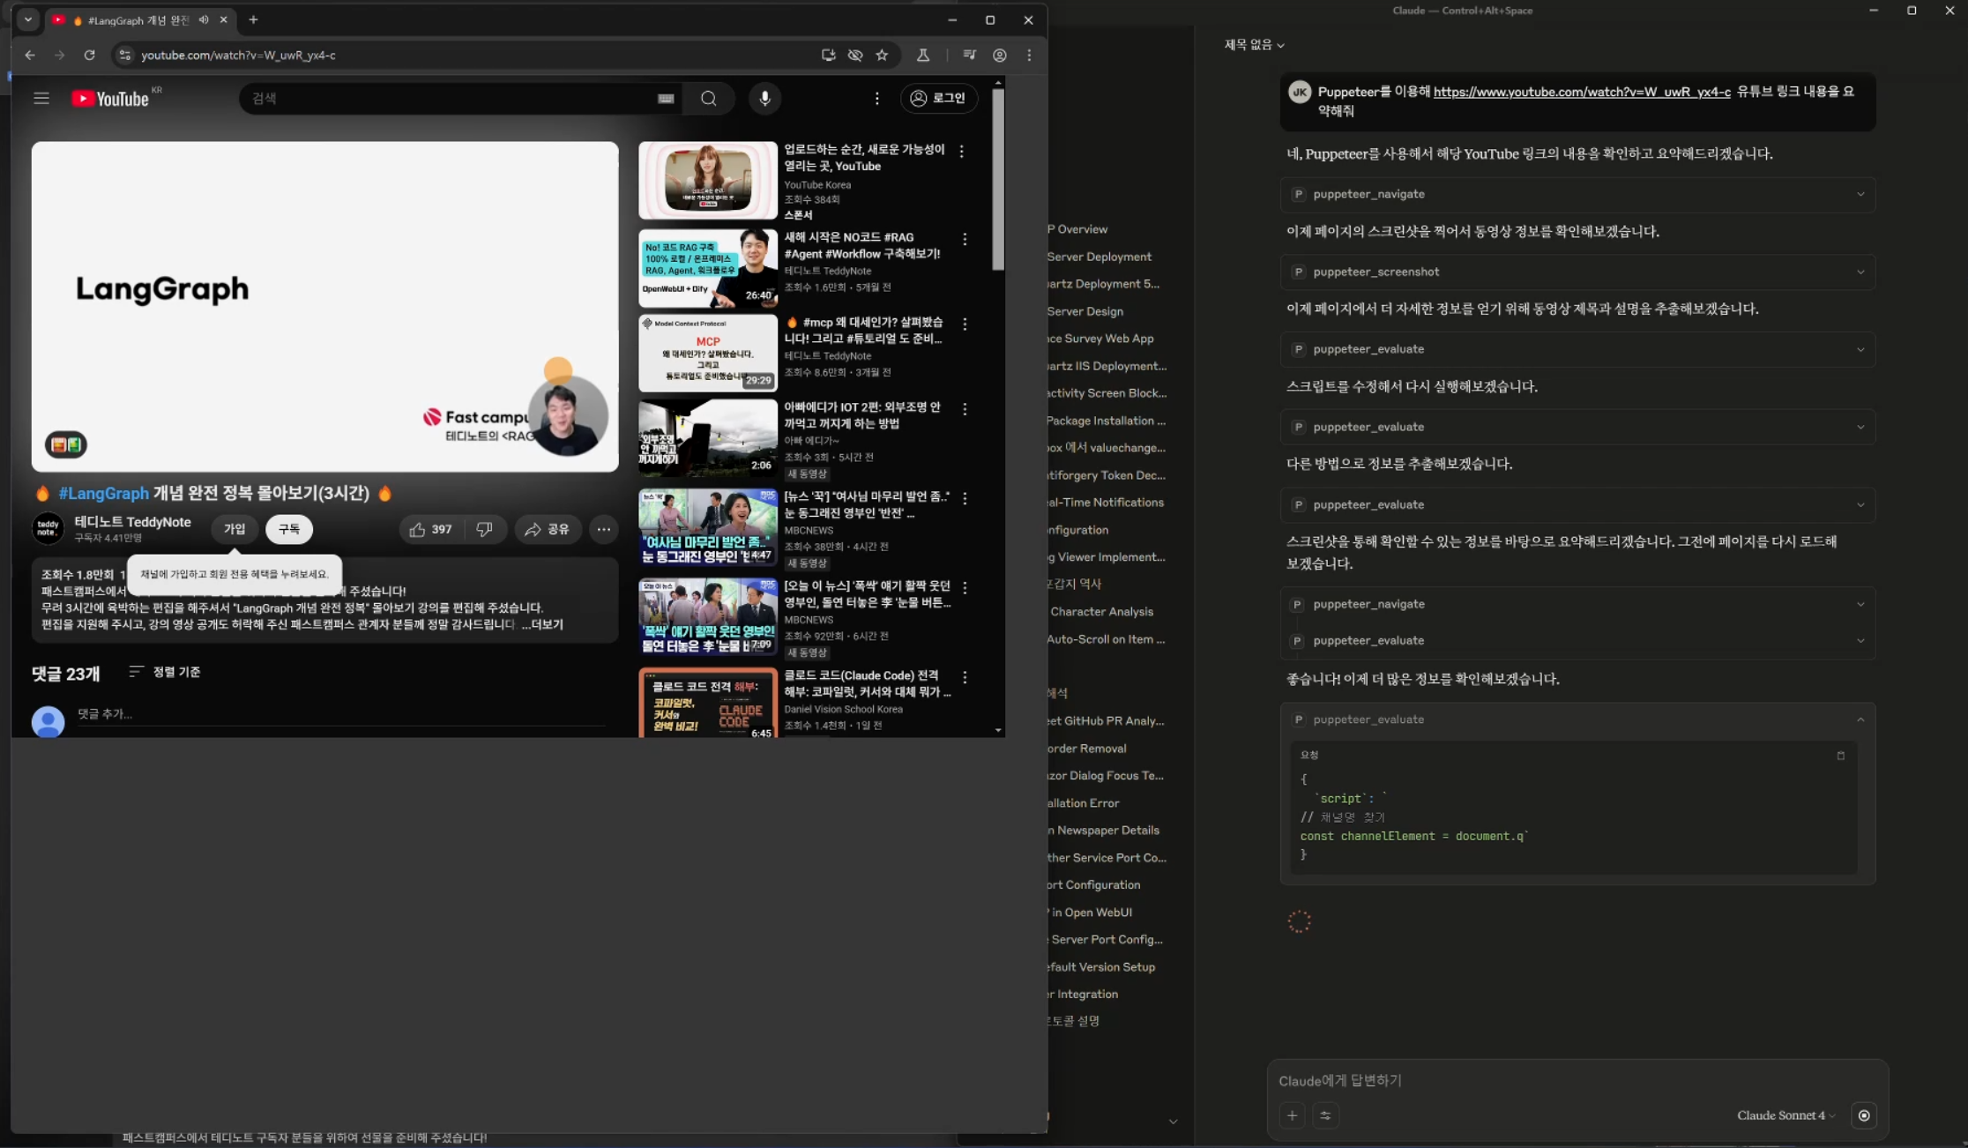1968x1148 pixels.
Task: Toggle the on-screen keyboard in search box
Action: (666, 99)
